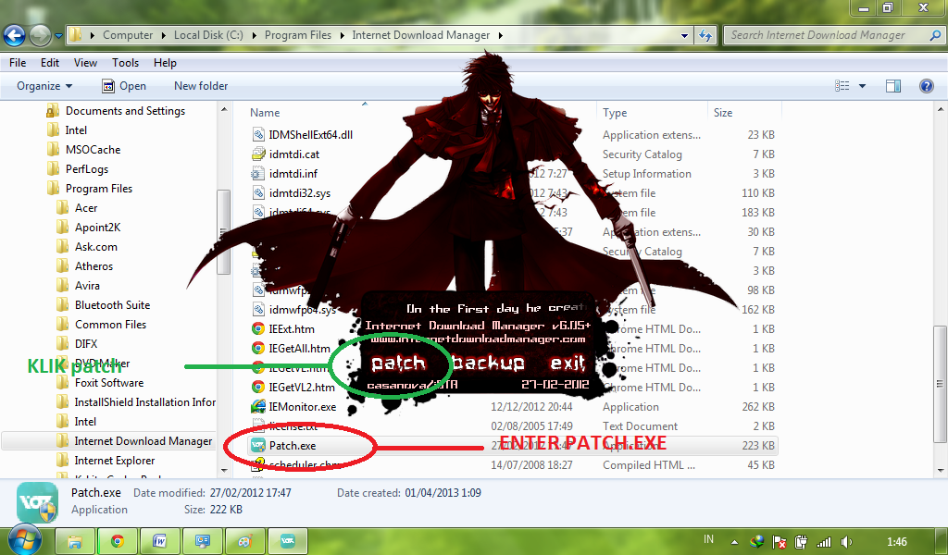Screen dimensions: 948x555
Task: Open Google Chrome from the taskbar
Action: pos(118,541)
